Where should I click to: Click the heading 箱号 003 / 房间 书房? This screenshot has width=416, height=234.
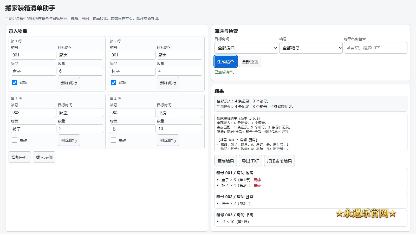coord(235,215)
